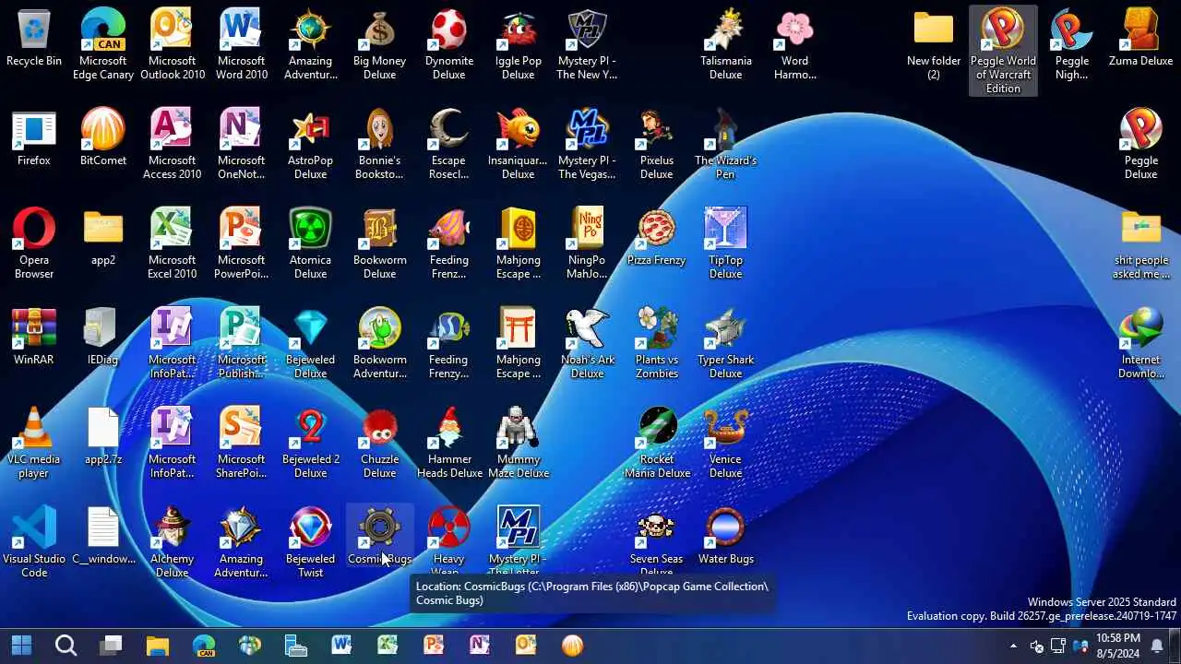The width and height of the screenshot is (1181, 664).
Task: Open Excel from the taskbar
Action: (388, 645)
